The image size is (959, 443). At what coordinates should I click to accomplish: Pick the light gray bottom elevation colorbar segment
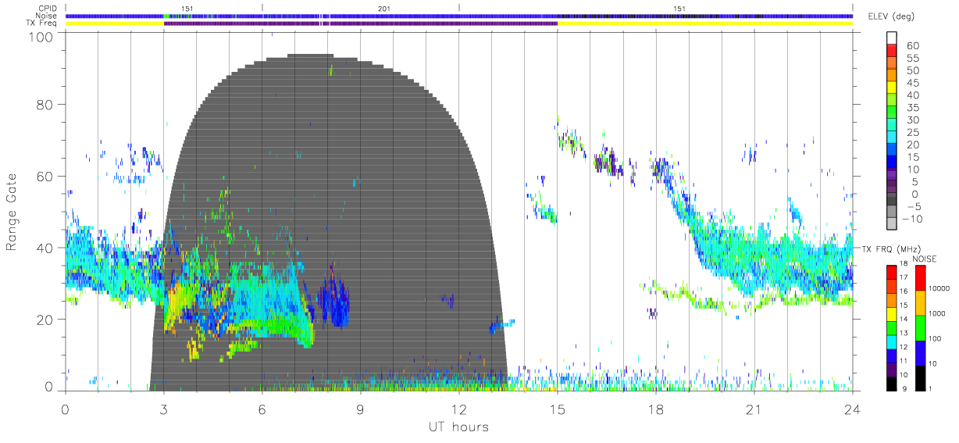point(892,223)
